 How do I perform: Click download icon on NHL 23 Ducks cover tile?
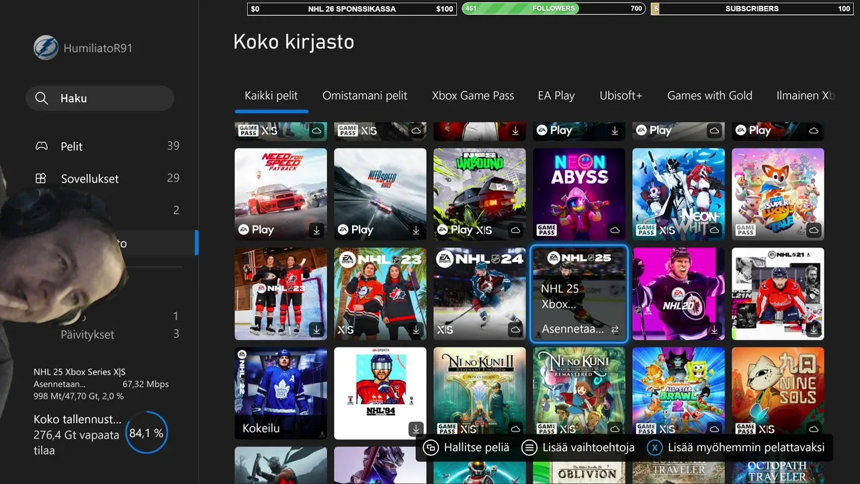[316, 329]
